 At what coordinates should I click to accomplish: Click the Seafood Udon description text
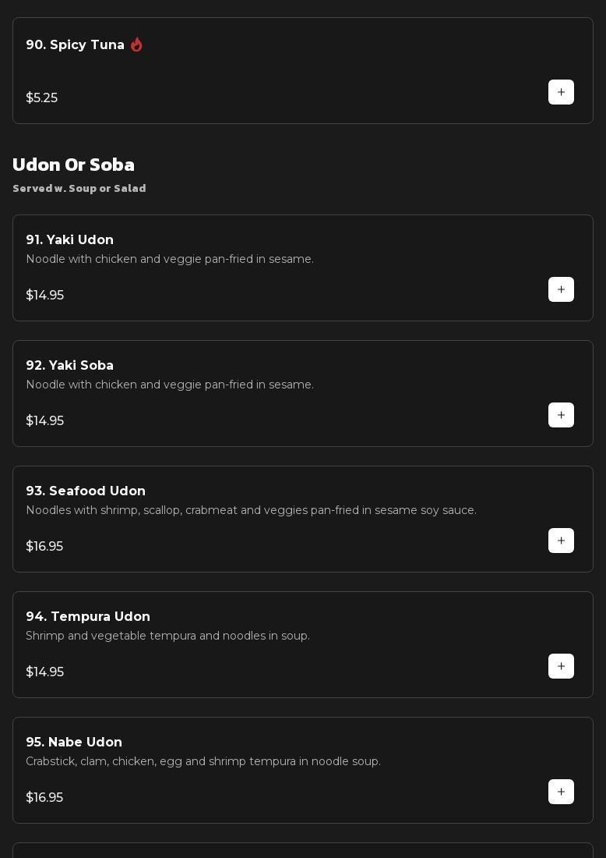pos(251,510)
